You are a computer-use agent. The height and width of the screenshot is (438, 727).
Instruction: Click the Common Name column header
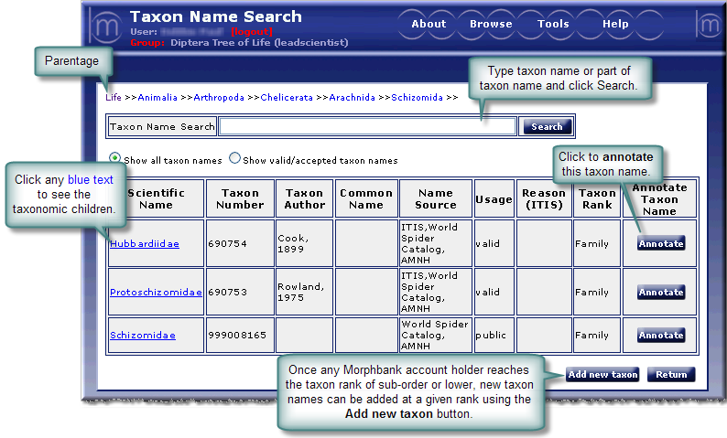pos(366,198)
